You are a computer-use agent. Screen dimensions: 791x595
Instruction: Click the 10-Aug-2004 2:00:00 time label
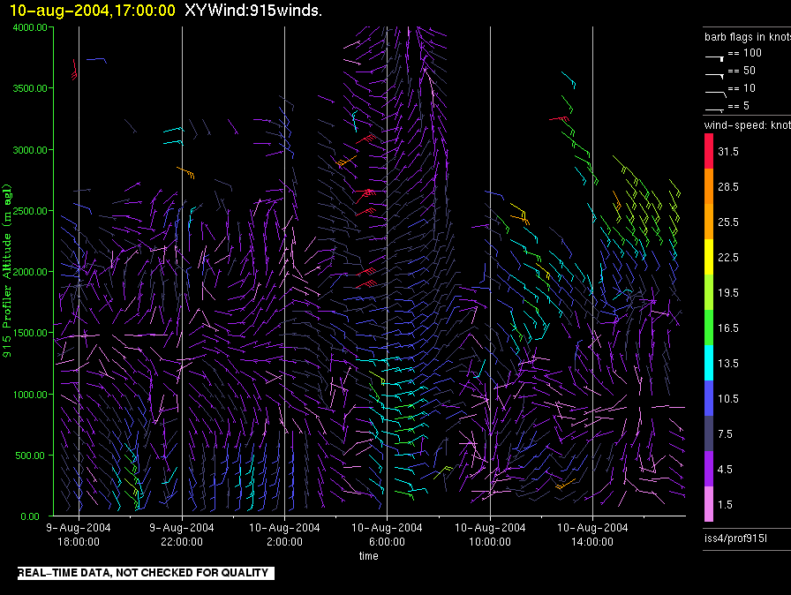click(284, 534)
